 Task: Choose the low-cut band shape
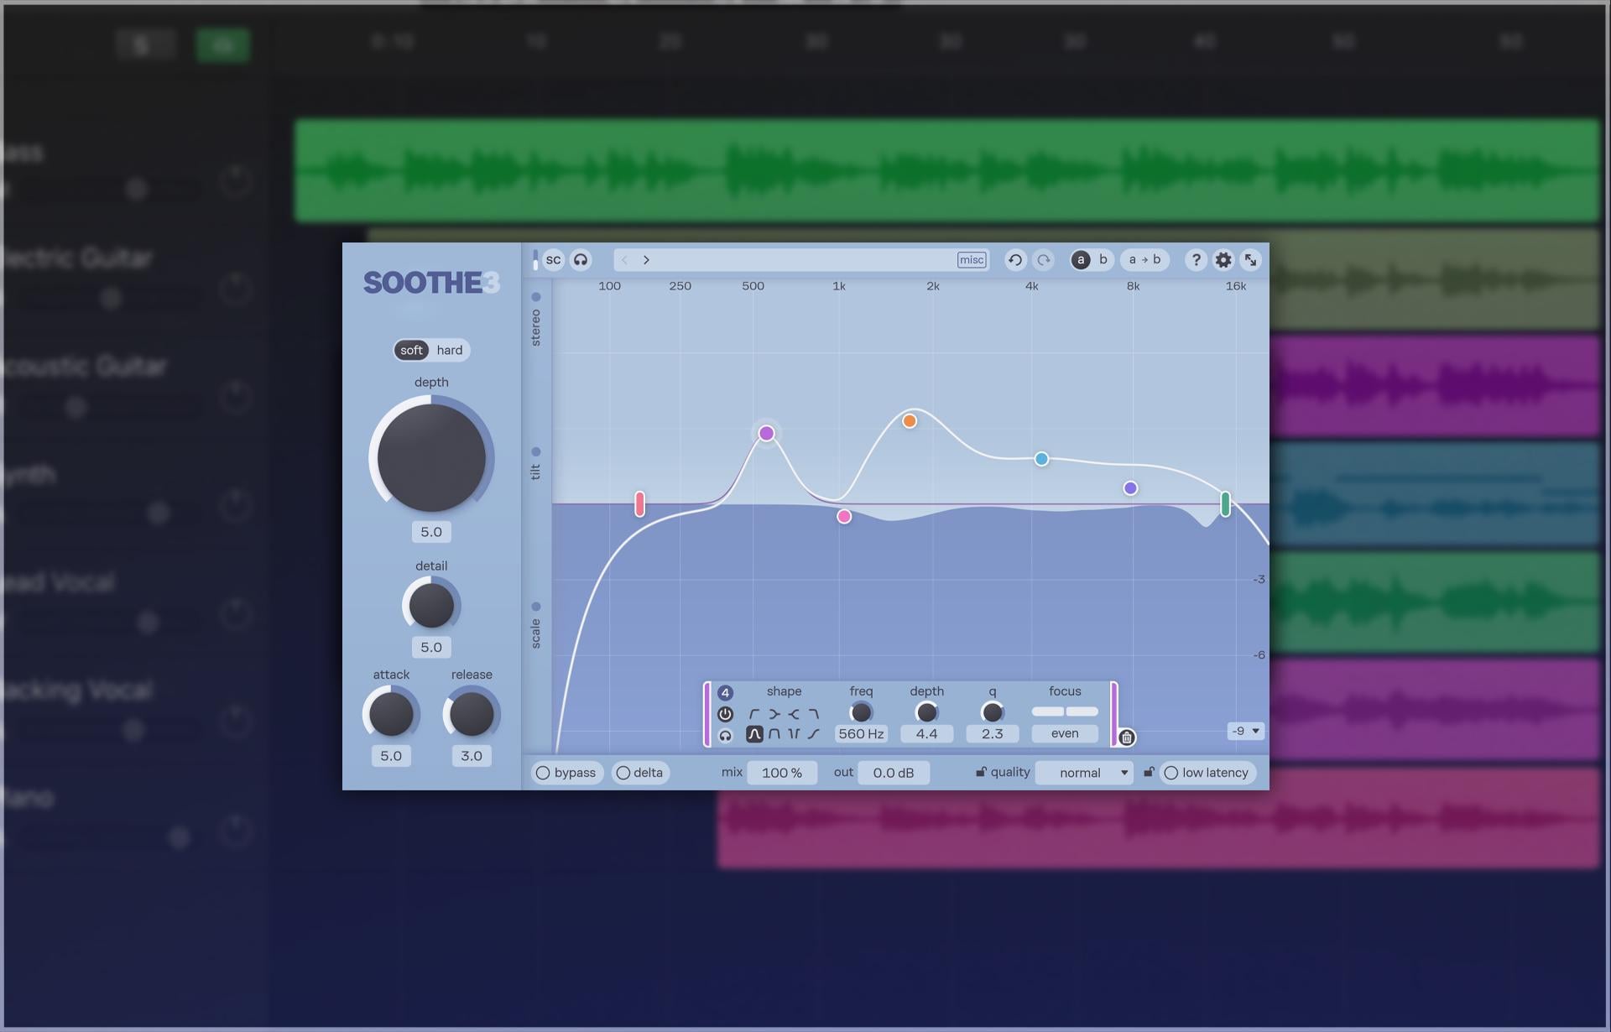[x=754, y=714]
